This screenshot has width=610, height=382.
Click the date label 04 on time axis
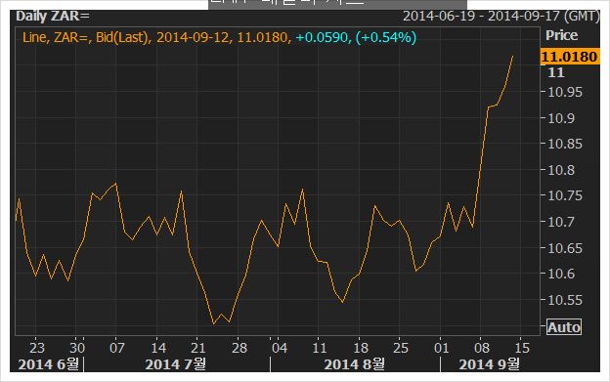(x=280, y=348)
